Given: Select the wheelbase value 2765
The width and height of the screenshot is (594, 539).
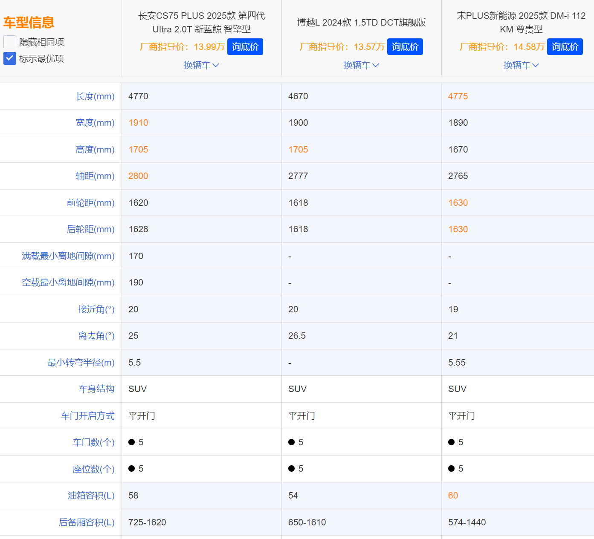Looking at the screenshot, I should point(458,176).
